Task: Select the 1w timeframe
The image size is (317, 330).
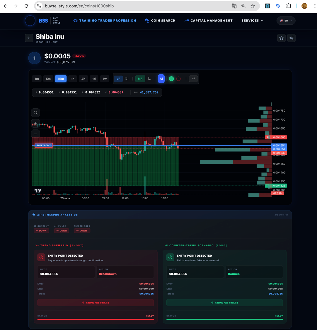Action: click(x=105, y=79)
